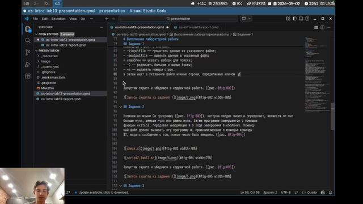This screenshot has width=363, height=204.
Task: Close the unsaved presentation.qmd tab dot
Action: 167,27
